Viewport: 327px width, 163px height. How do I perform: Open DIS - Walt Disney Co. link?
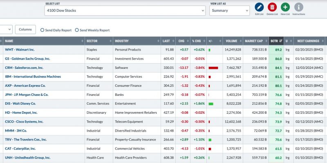20,104
